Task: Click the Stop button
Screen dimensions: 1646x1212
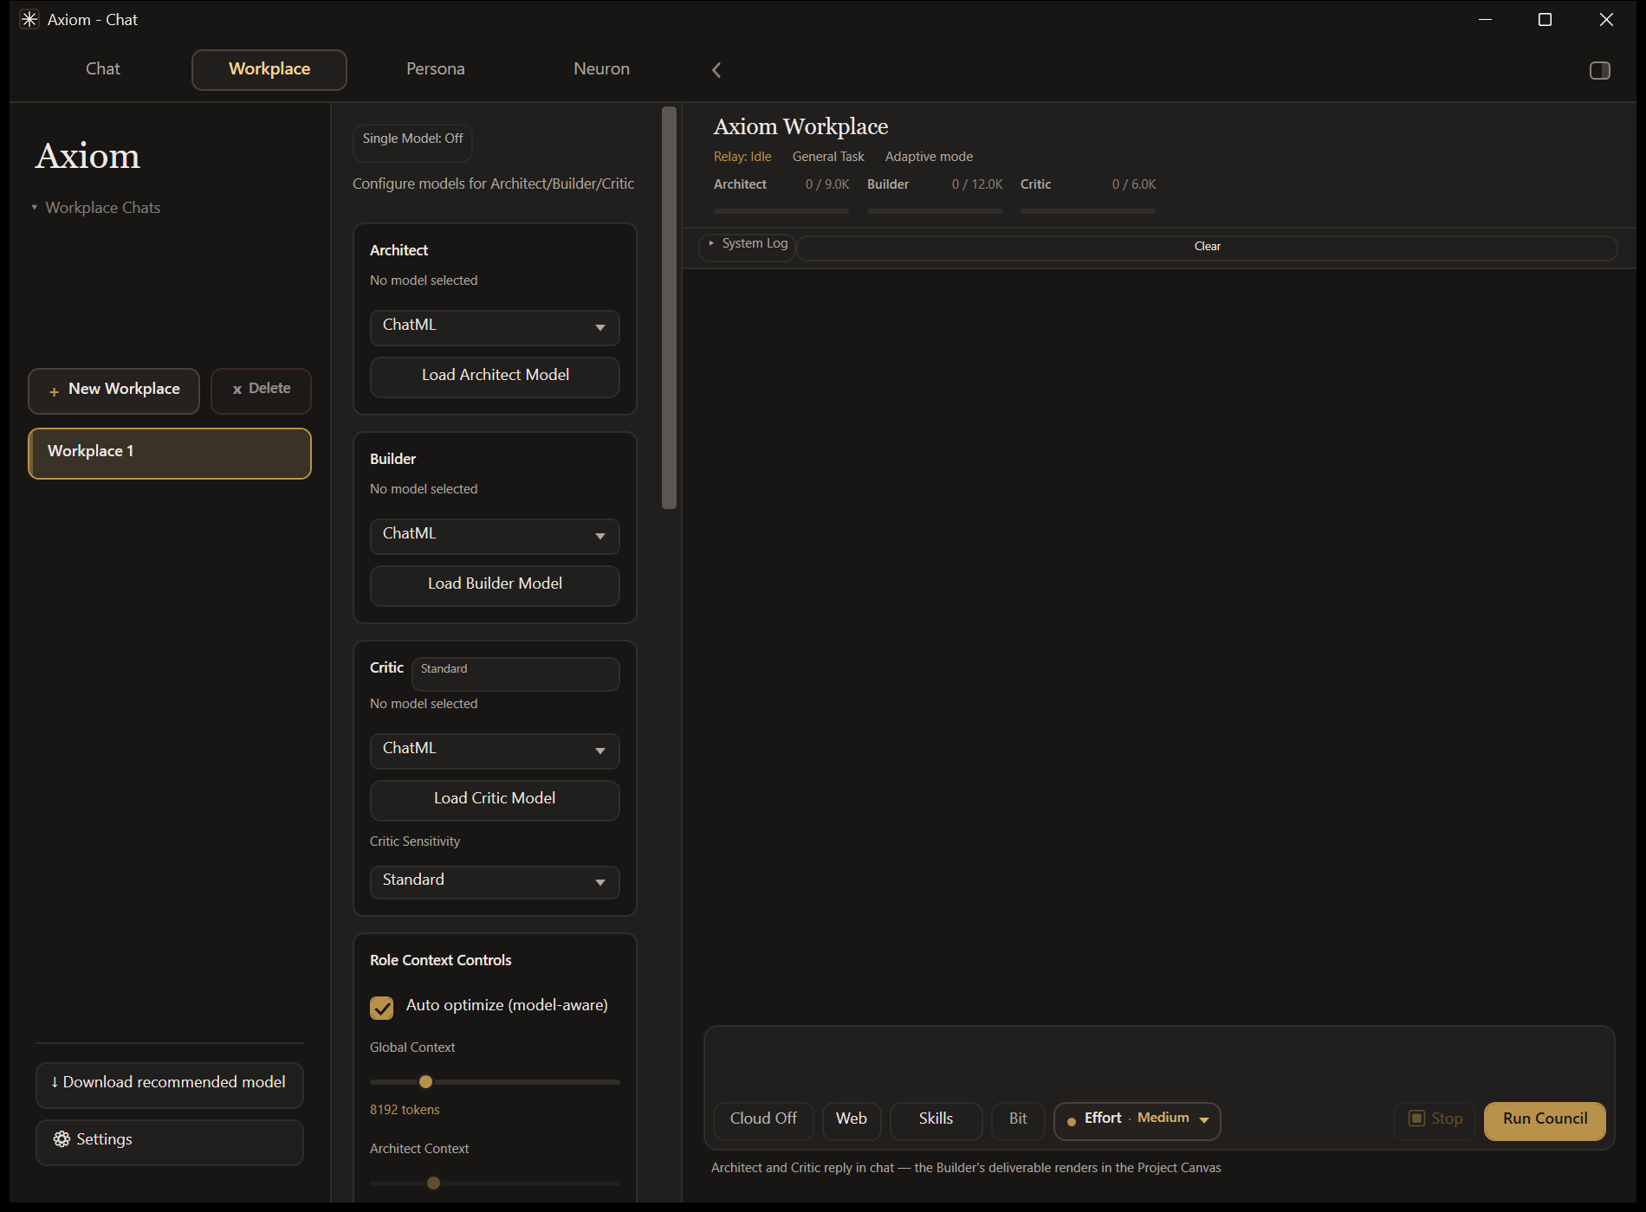Action: pos(1435,1120)
